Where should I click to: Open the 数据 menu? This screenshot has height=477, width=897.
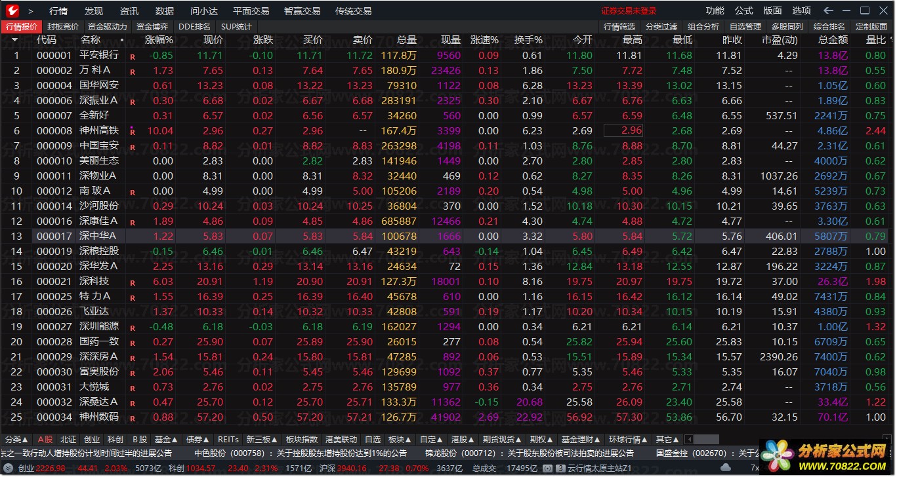165,11
